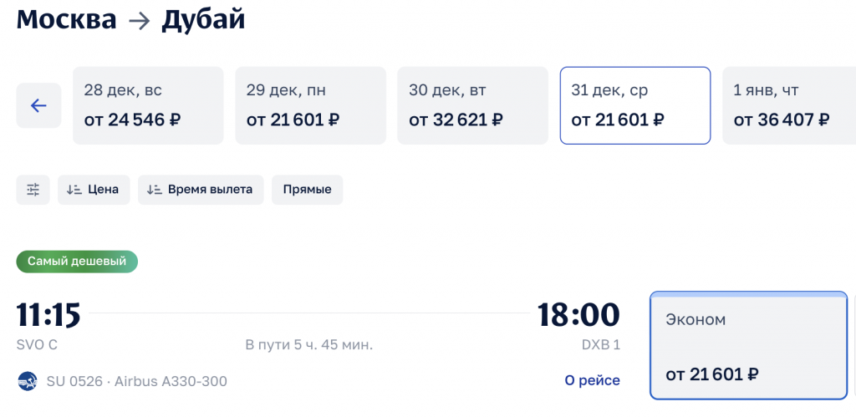The width and height of the screenshot is (856, 417).
Task: Switch to 1 янв, чт date
Action: tap(786, 105)
